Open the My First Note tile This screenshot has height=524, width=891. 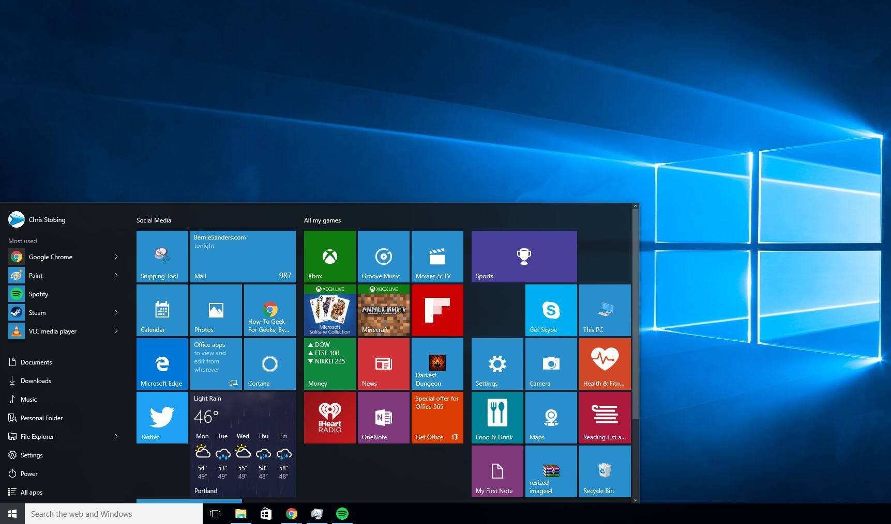[497, 471]
